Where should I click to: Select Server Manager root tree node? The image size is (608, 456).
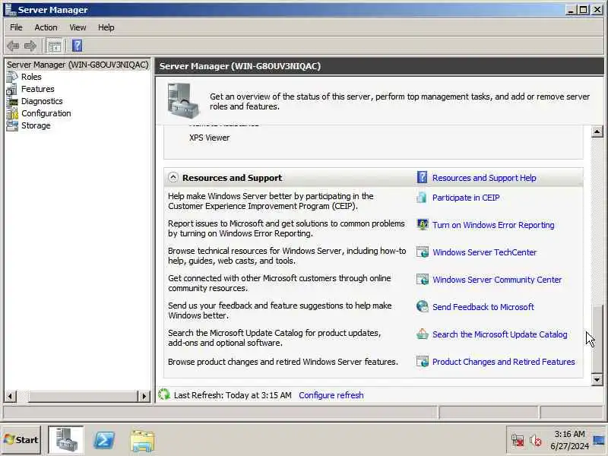pyautogui.click(x=78, y=65)
